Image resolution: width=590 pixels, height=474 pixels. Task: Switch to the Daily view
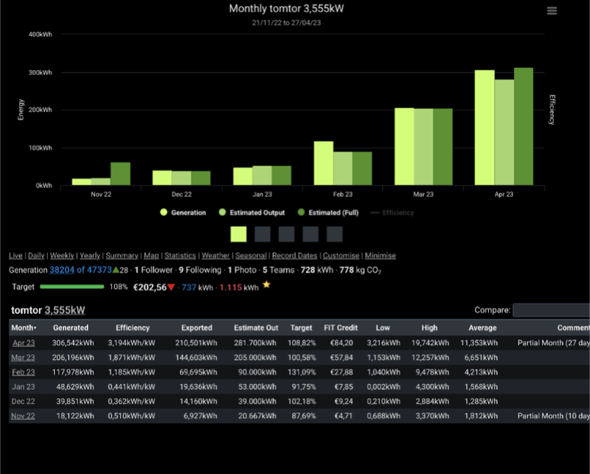click(36, 256)
